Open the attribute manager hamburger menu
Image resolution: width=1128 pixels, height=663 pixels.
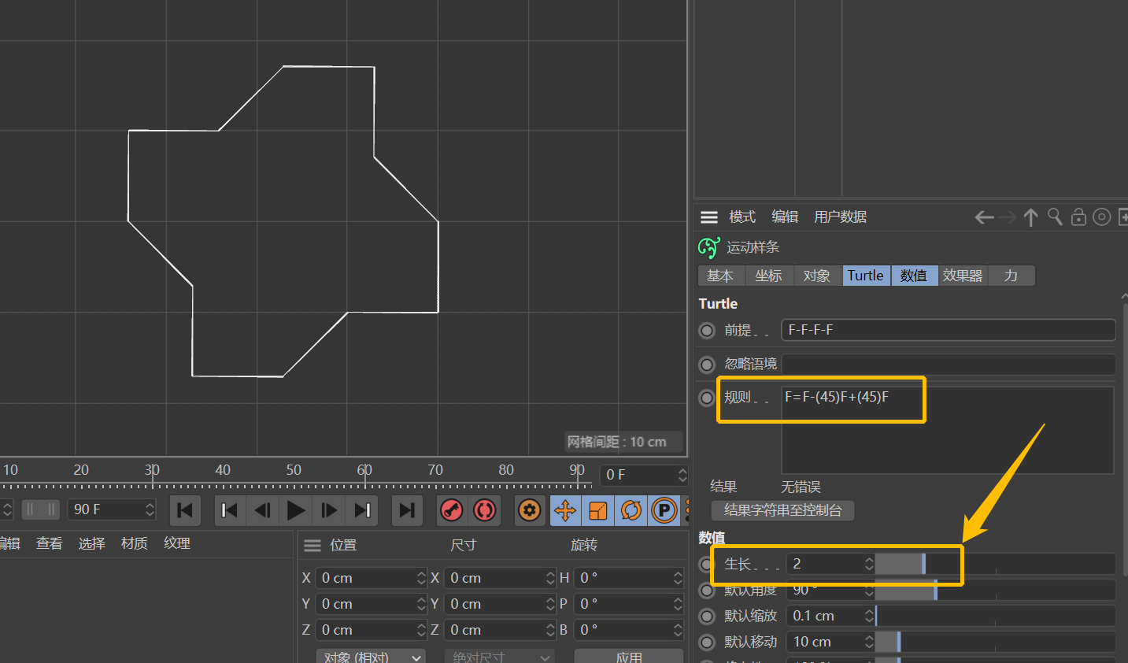709,217
